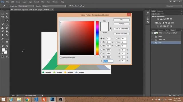Select the H hue radio button

point(101,39)
